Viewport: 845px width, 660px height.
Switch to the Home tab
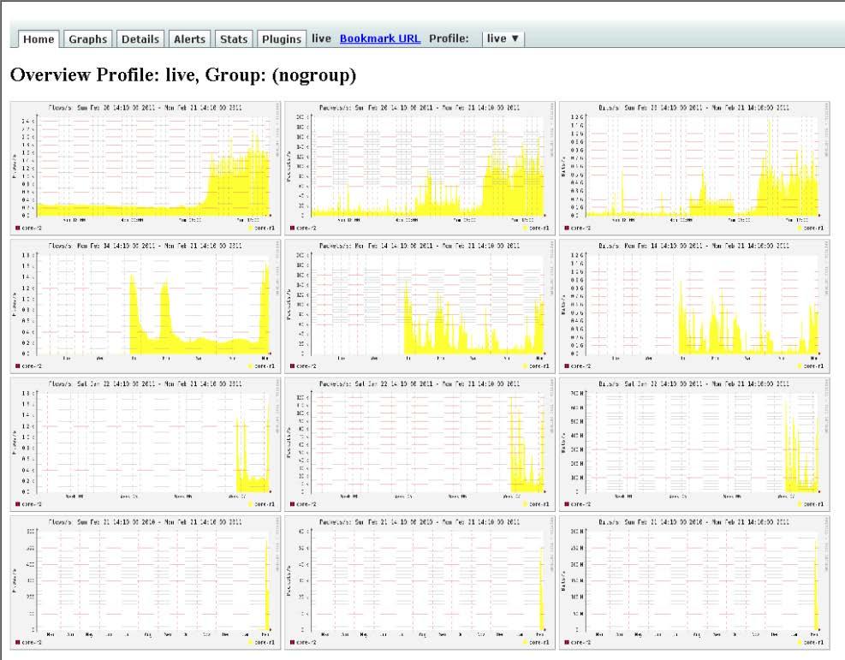pos(39,39)
